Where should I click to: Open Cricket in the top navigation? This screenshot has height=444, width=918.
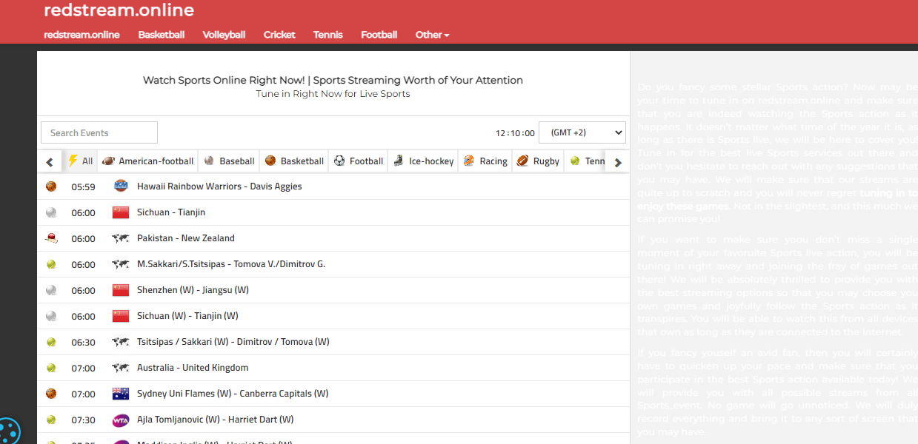pos(279,35)
